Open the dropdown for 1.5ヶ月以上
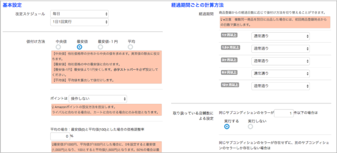 point(281,49)
